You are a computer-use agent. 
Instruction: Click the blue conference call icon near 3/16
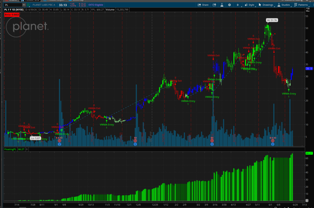[x=212, y=144]
